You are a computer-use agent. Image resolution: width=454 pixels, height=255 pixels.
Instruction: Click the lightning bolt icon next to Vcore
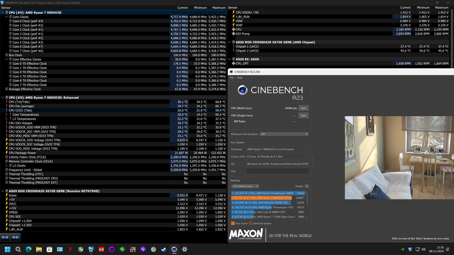click(x=7, y=195)
